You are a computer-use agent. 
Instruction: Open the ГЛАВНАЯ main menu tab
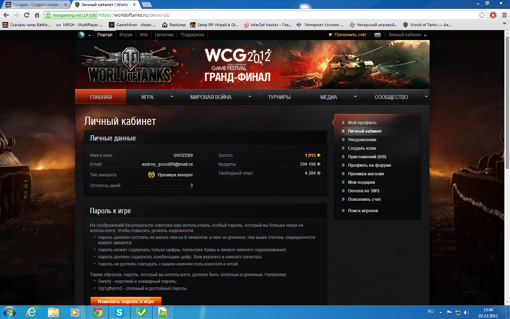pos(101,97)
